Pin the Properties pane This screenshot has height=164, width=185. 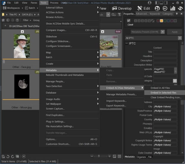177,14
